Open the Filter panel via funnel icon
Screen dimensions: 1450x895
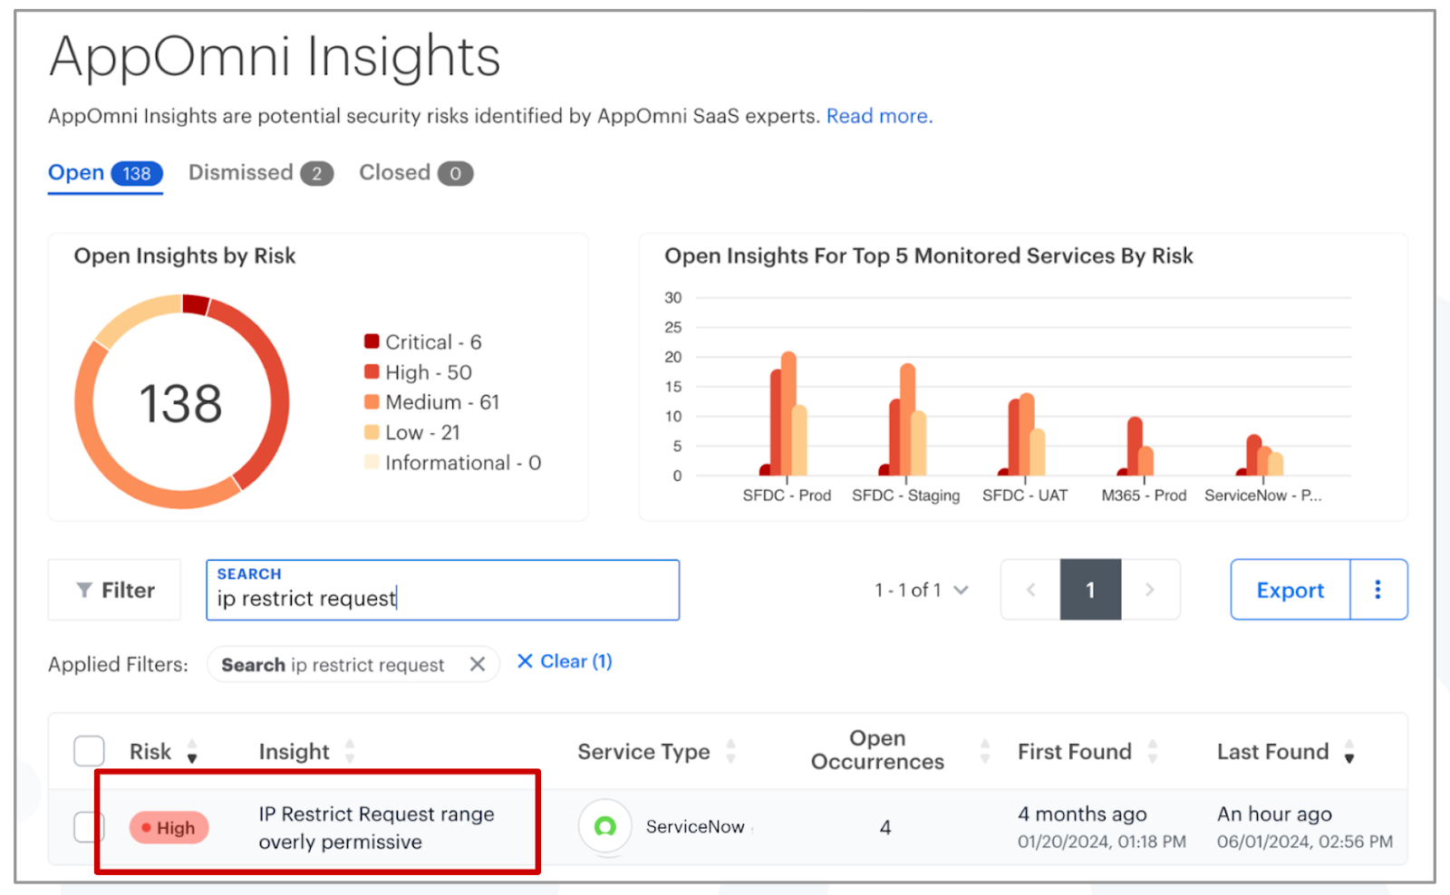pyautogui.click(x=113, y=590)
